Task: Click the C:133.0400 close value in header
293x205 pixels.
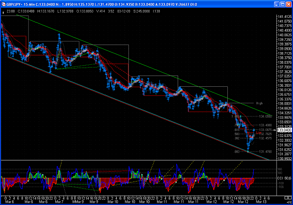Action: point(26,11)
